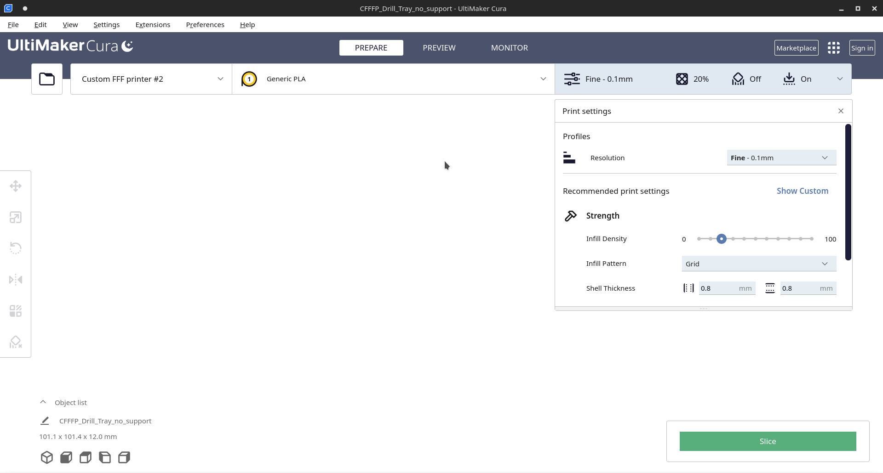Switch to the PREVIEW tab
Screen dimensions: 883x473
point(439,47)
